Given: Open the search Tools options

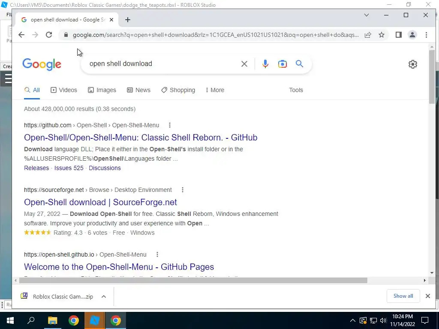Looking at the screenshot, I should point(296,90).
